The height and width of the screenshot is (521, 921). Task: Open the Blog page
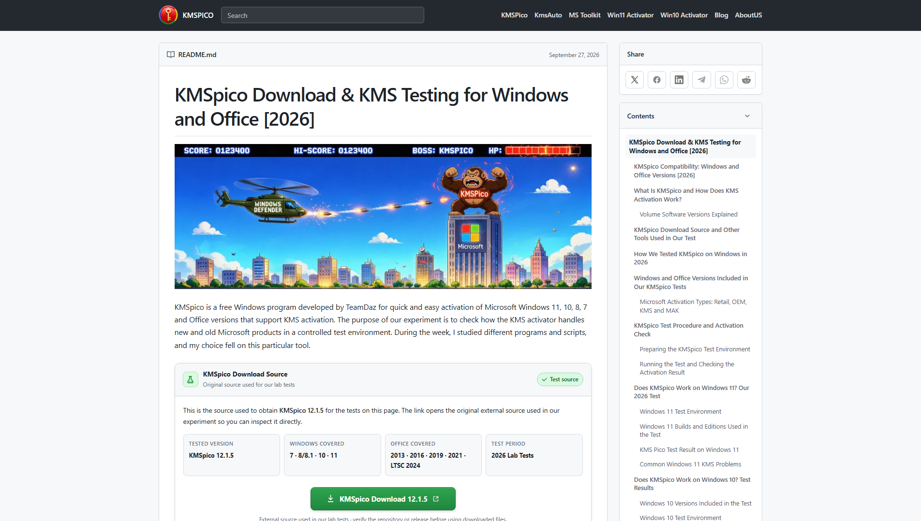pyautogui.click(x=721, y=15)
